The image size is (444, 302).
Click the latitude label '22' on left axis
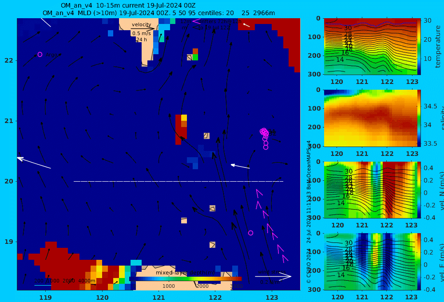(x=9, y=60)
